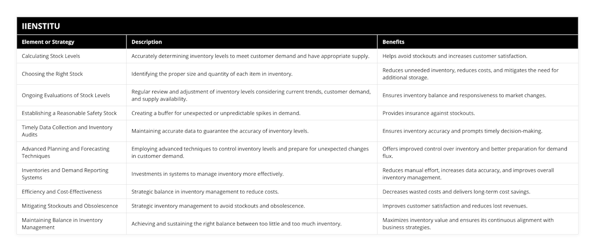Click the Efficiency and Cost-Effectiveness cell
The width and height of the screenshot is (595, 251).
tap(62, 191)
